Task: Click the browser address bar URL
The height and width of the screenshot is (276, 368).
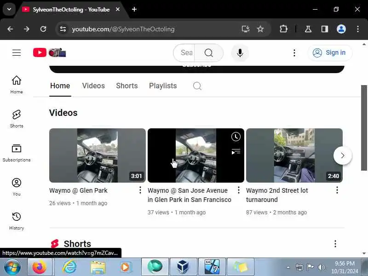Action: (123, 29)
